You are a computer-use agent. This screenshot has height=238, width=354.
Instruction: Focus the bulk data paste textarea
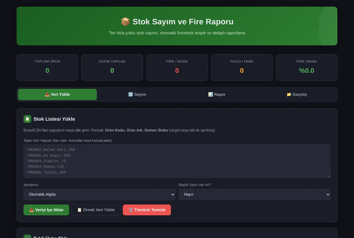177,161
